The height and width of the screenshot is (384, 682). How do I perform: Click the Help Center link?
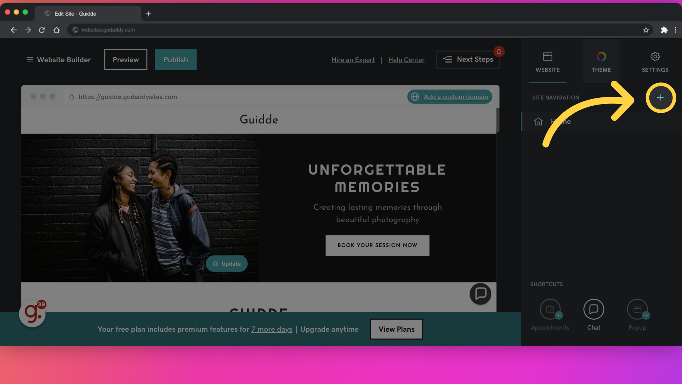(406, 59)
